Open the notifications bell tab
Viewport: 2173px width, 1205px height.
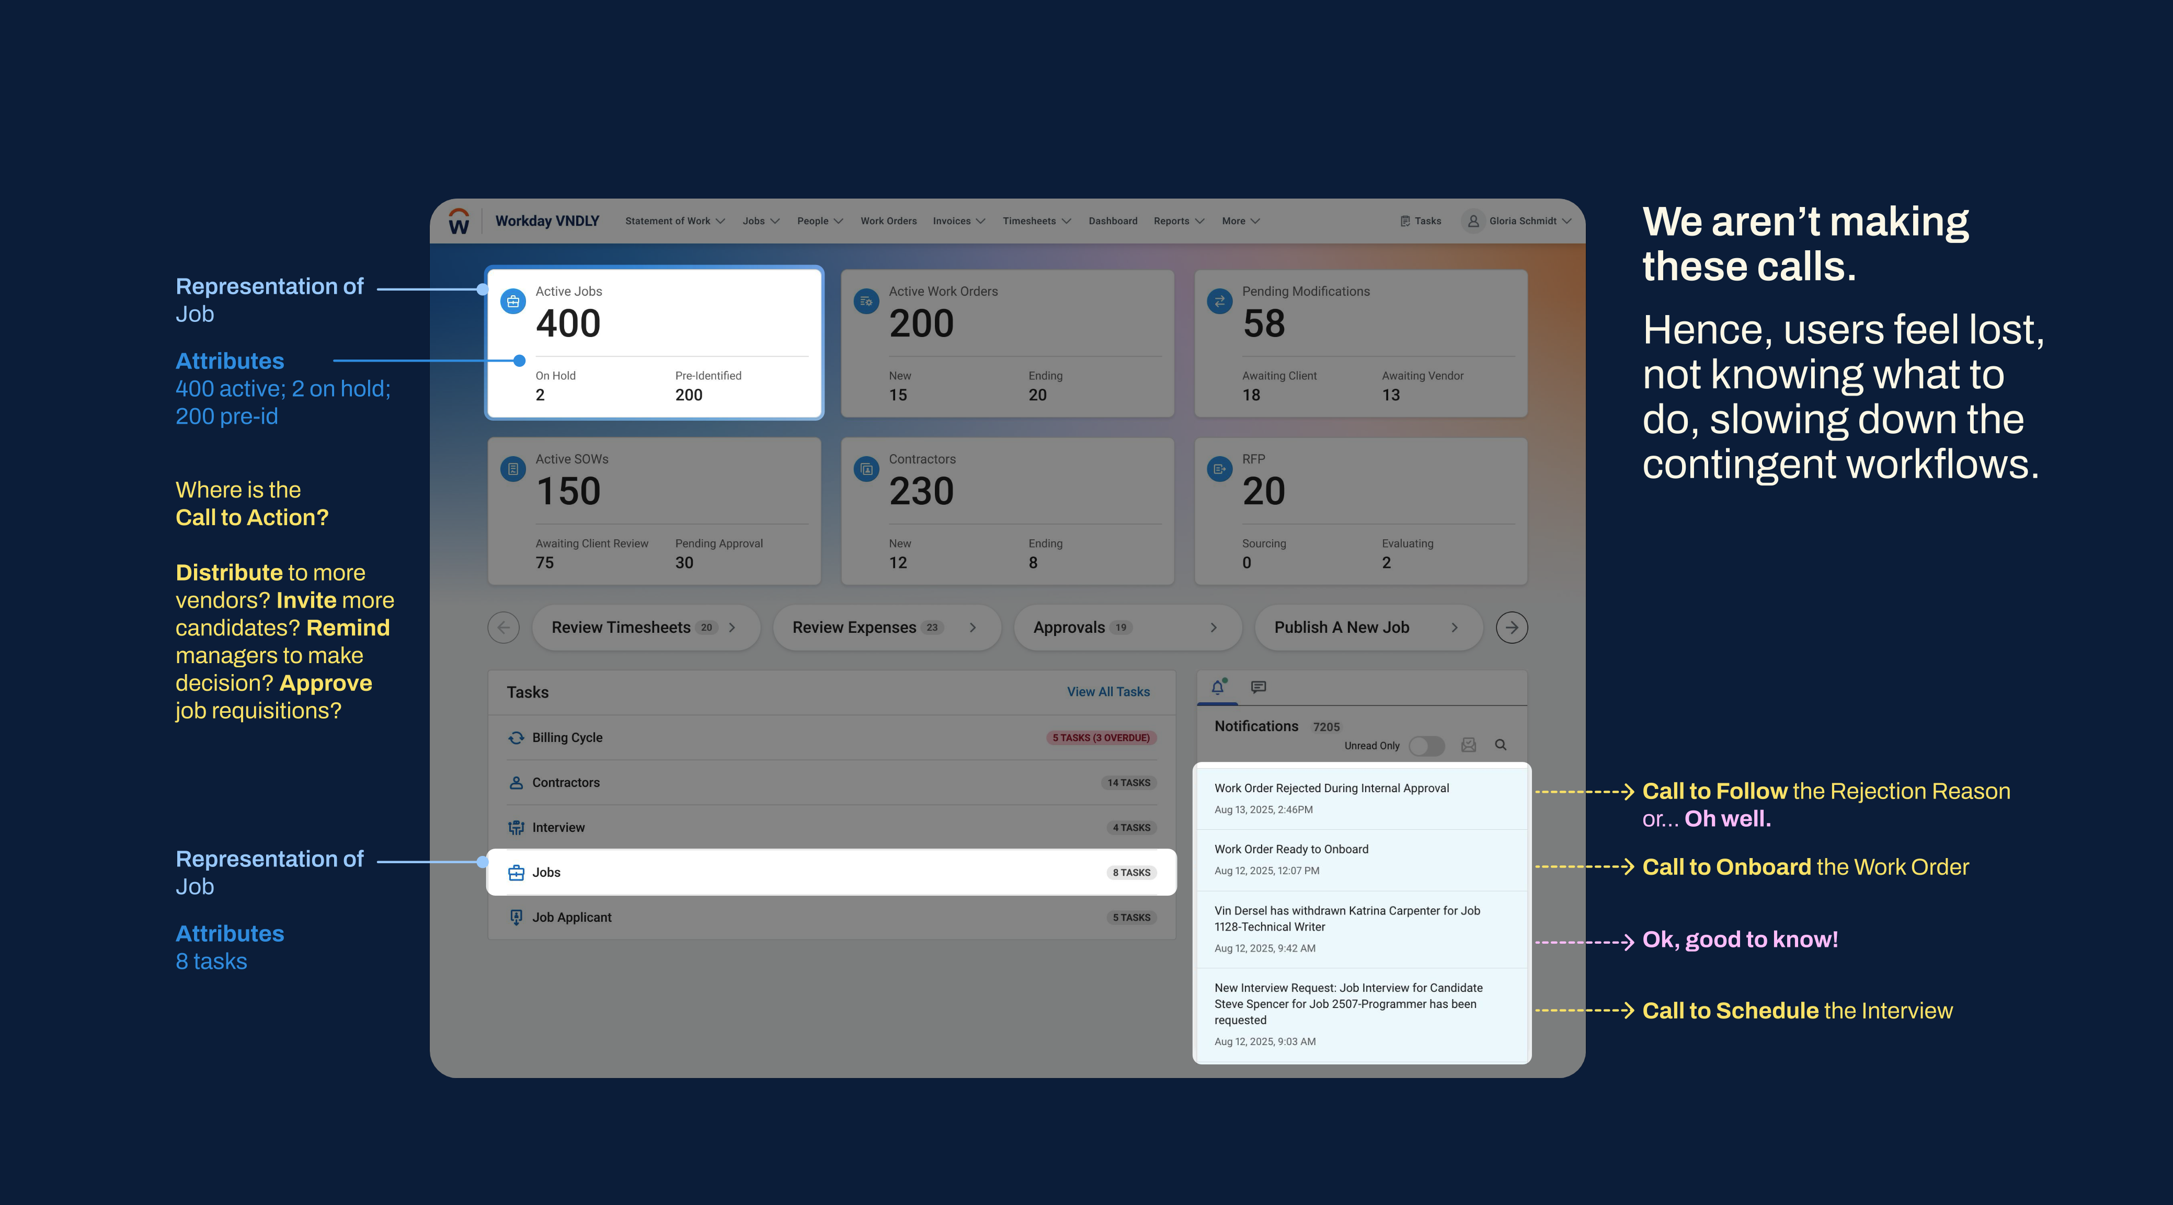pos(1217,687)
